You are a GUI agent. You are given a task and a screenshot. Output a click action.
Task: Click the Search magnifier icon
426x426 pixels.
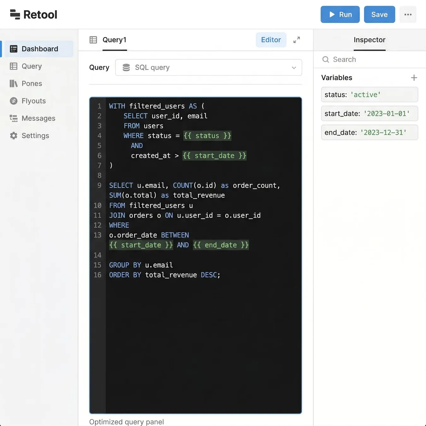(x=326, y=59)
